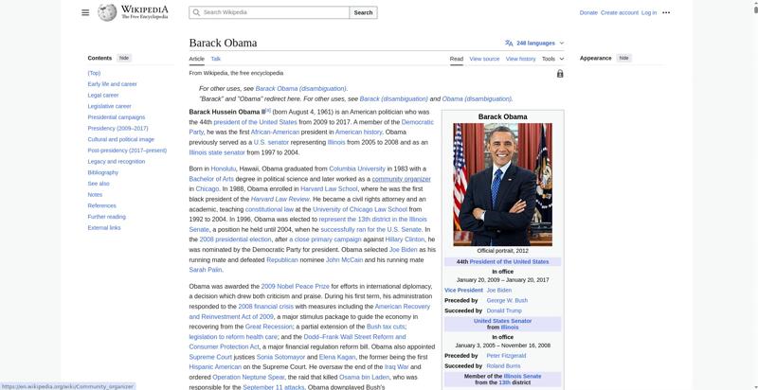The height and width of the screenshot is (390, 758).
Task: Open the Honolulu link
Action: tap(224, 168)
